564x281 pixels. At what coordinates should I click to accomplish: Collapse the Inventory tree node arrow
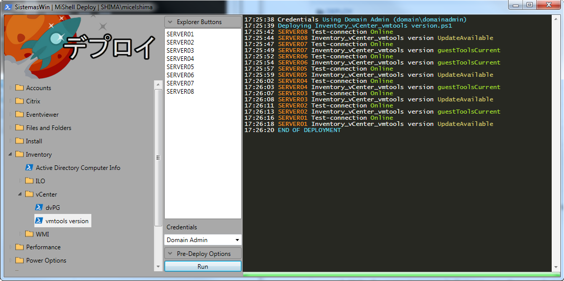tap(10, 154)
